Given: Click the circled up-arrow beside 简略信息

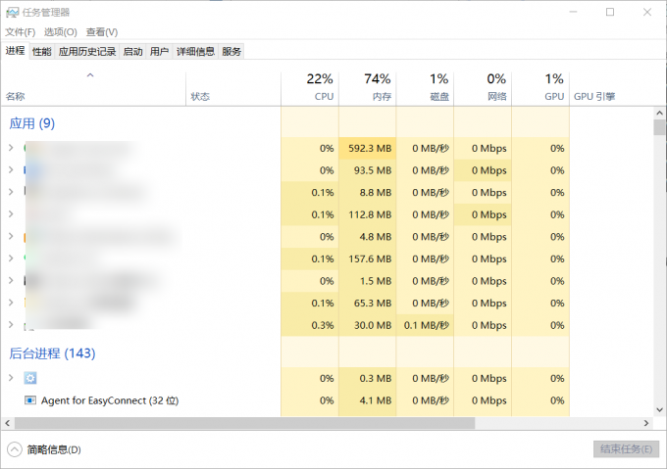Looking at the screenshot, I should coord(14,449).
